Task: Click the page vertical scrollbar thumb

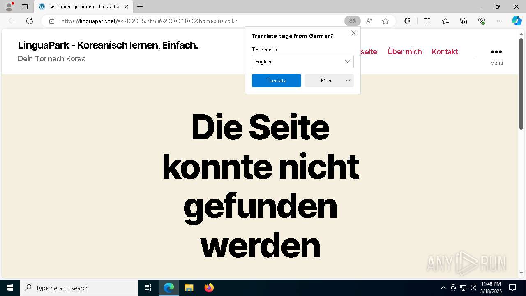Action: [521, 84]
